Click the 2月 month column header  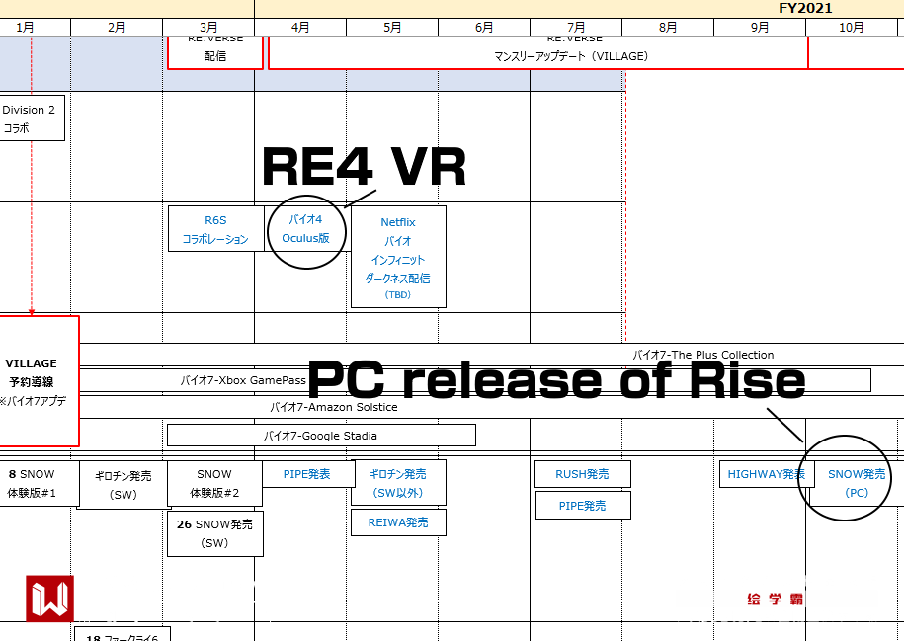[117, 27]
